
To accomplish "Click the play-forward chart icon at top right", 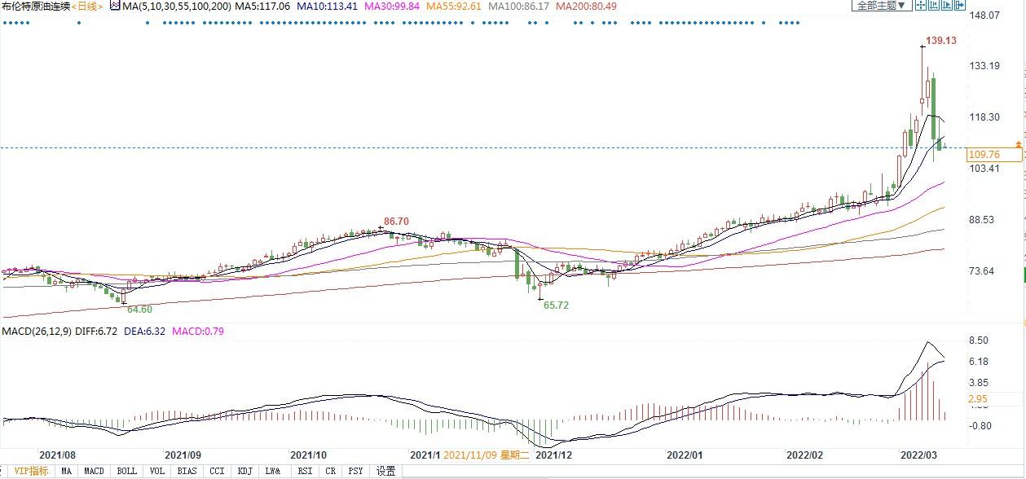I will point(947,5).
